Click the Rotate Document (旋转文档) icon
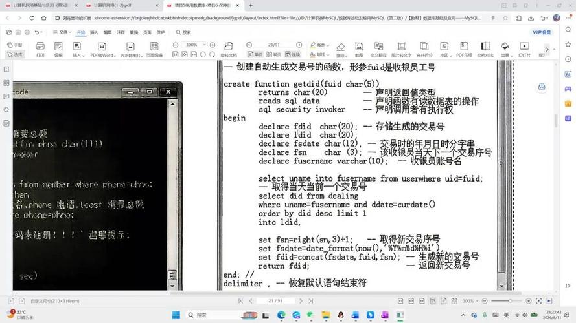Image resolution: width=576 pixels, height=323 pixels. click(229, 49)
